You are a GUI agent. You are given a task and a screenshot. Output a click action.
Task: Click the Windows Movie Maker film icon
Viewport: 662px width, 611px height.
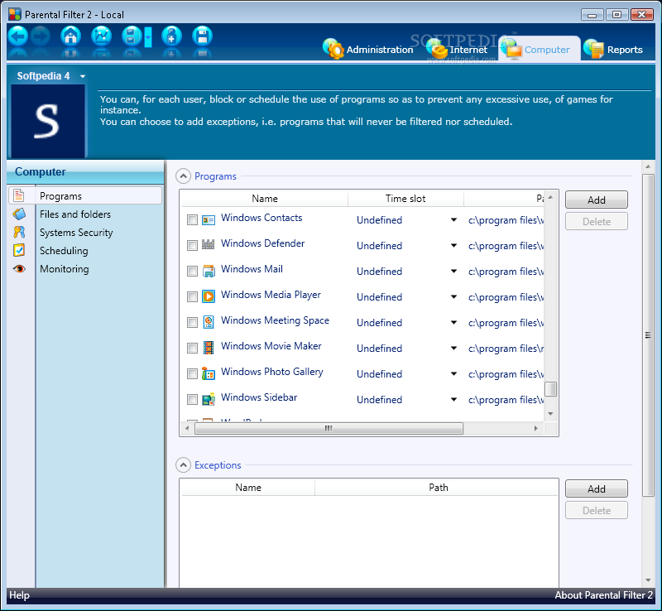(209, 348)
